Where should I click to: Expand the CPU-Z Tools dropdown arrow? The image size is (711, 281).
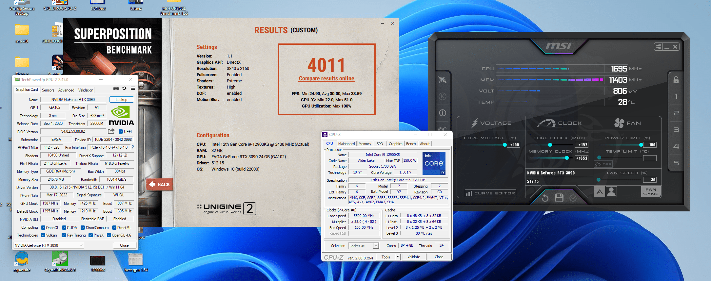398,257
